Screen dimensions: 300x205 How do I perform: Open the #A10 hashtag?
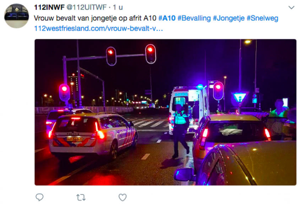(x=167, y=18)
